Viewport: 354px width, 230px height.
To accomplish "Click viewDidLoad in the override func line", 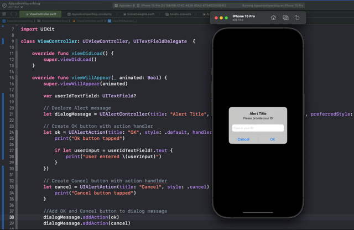I will pyautogui.click(x=87, y=54).
